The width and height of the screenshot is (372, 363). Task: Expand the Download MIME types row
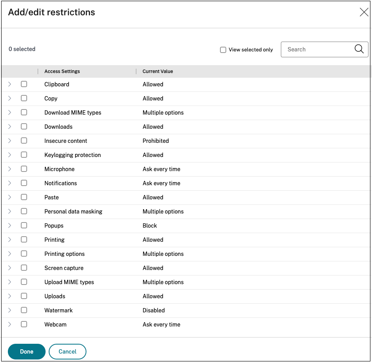click(10, 112)
